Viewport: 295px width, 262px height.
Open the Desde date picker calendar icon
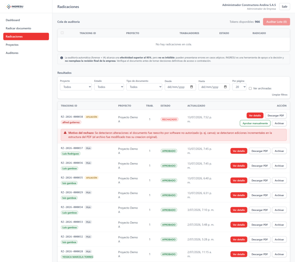click(192, 87)
